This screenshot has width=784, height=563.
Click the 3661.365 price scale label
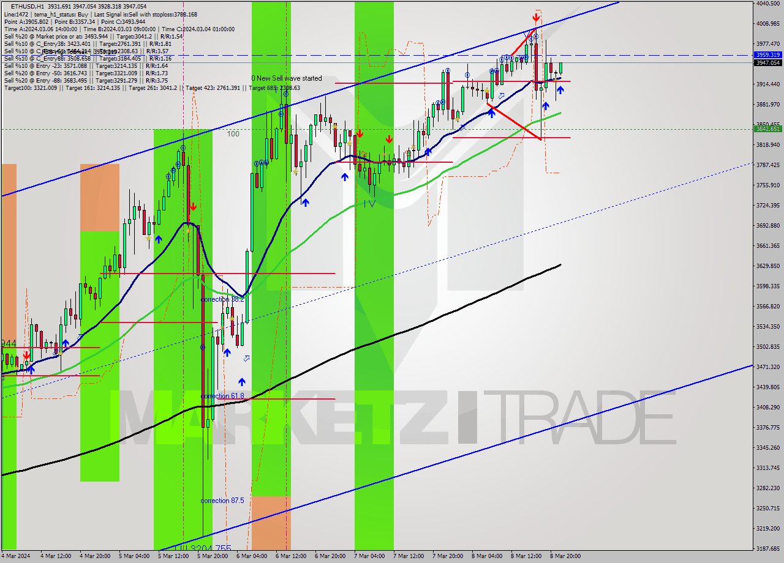[x=769, y=245]
